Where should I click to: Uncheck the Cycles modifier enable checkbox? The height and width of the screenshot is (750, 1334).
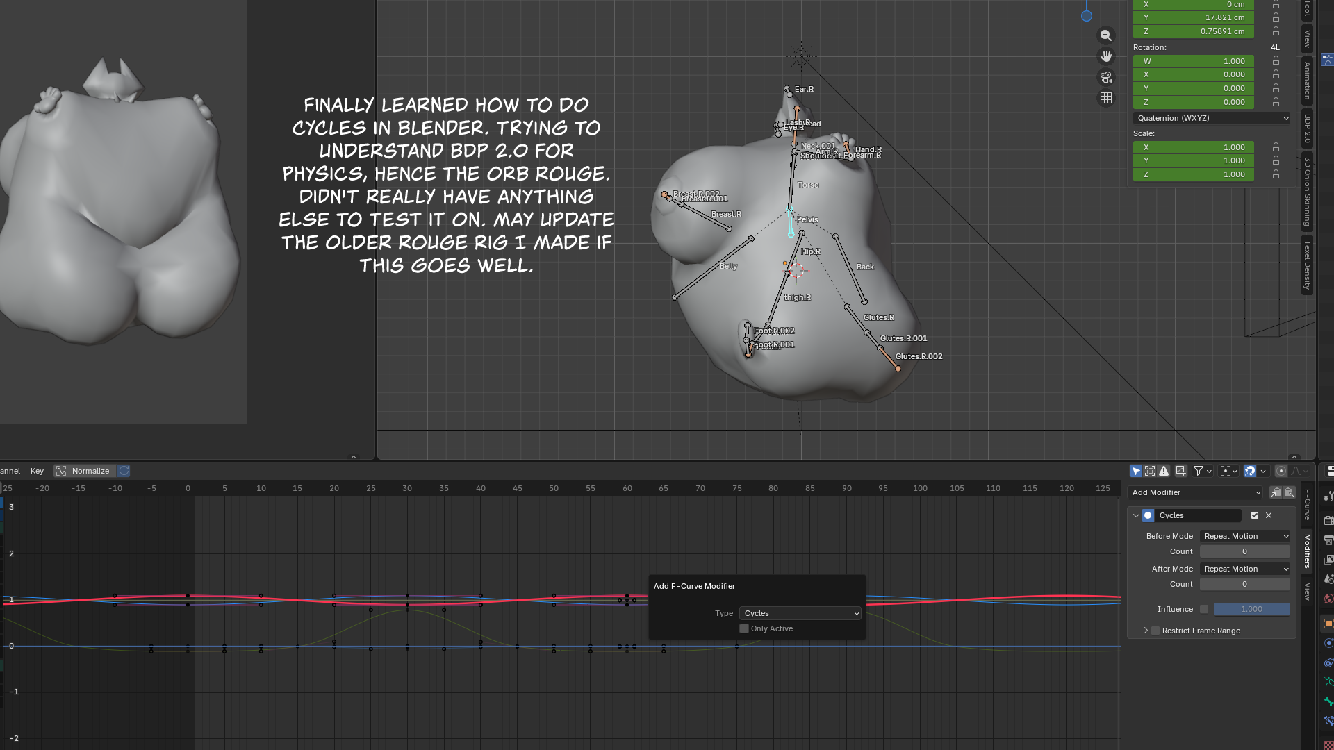point(1255,515)
